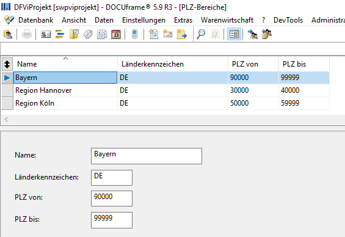Viewport: 345px width, 237px height.
Task: Click the row selector beside Region Hannover
Action: (7, 90)
